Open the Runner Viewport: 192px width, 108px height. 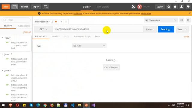click(24, 7)
